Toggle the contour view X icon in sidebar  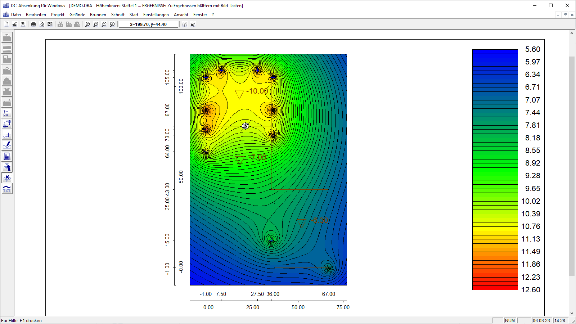[7, 178]
